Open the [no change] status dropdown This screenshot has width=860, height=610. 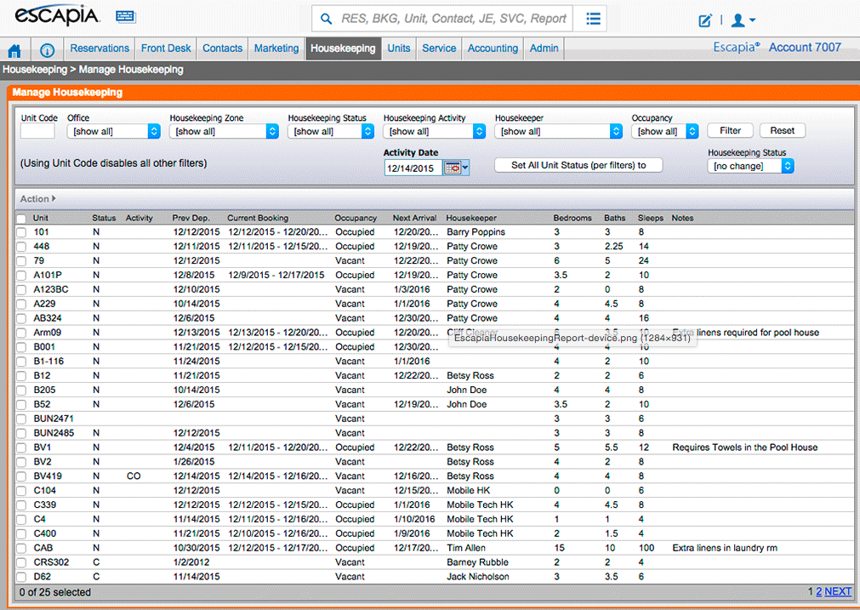pos(750,166)
